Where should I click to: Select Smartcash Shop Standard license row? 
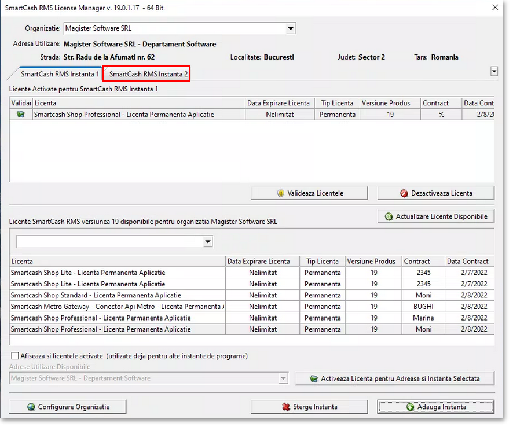(x=252, y=295)
